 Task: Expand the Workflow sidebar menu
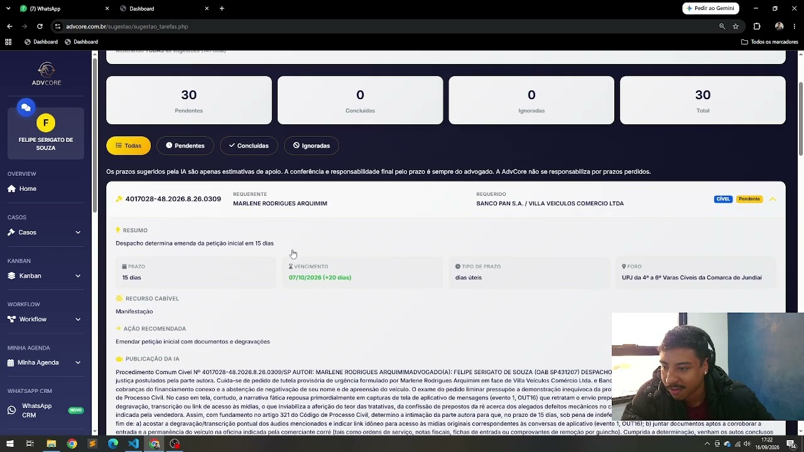pos(44,319)
